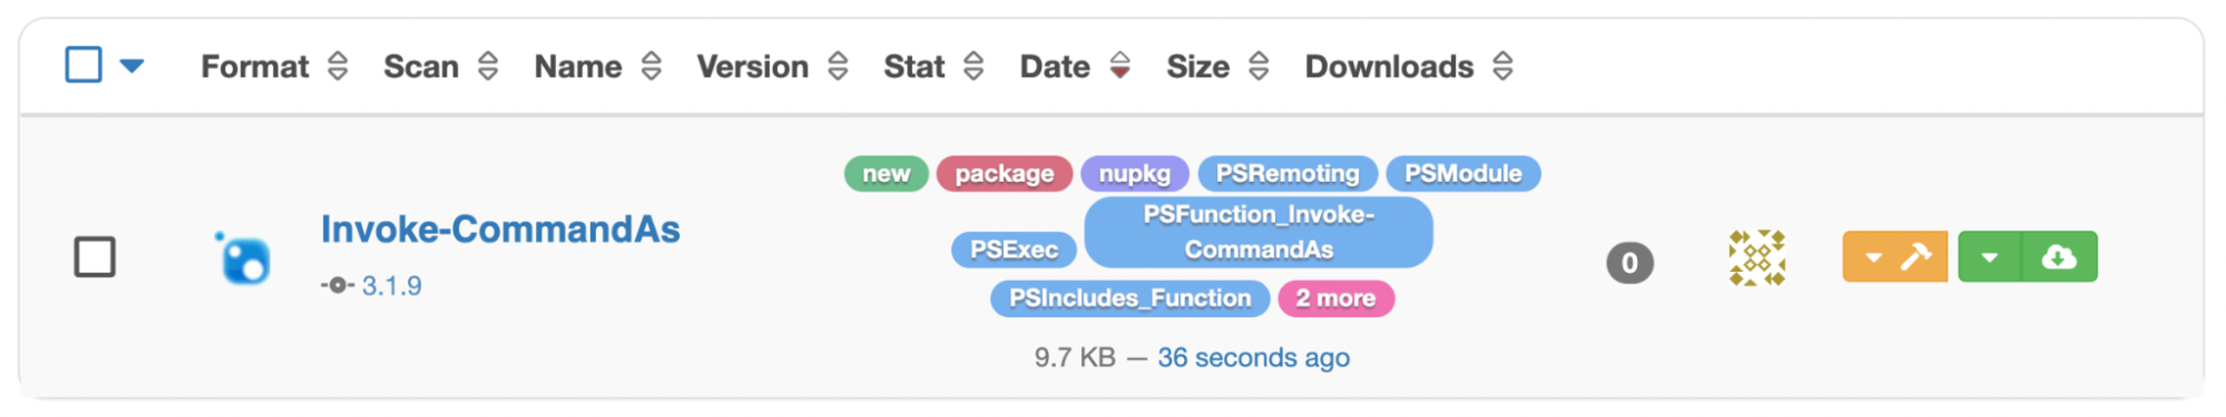
Task: Show the "2 more" hidden tags
Action: 1335,299
